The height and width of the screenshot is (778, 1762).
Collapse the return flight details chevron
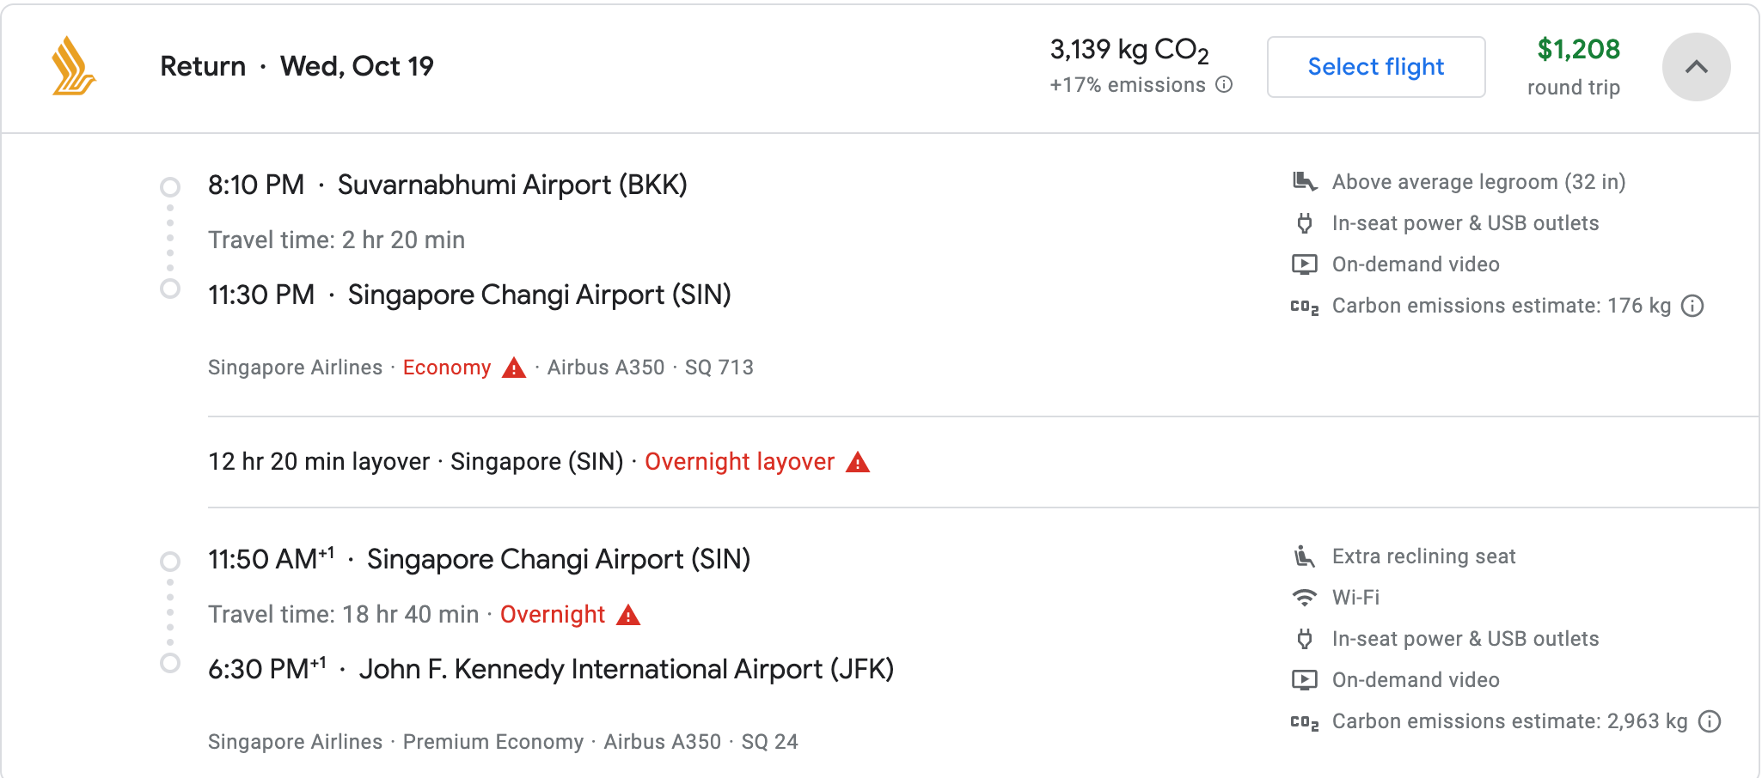pos(1696,67)
